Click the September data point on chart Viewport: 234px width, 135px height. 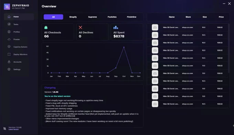[116, 68]
